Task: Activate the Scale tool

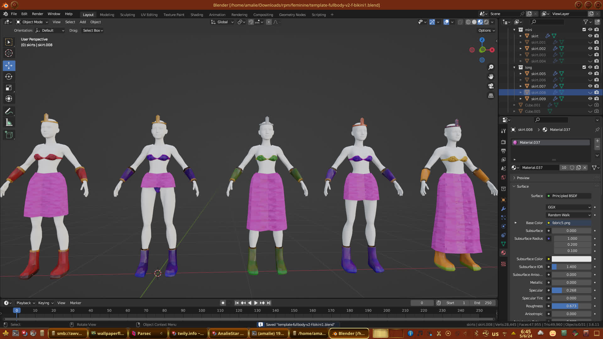Action: pyautogui.click(x=9, y=88)
